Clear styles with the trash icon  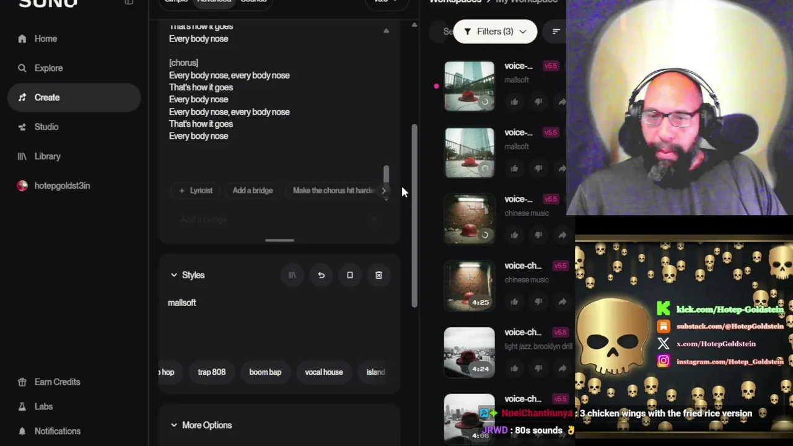pyautogui.click(x=379, y=275)
